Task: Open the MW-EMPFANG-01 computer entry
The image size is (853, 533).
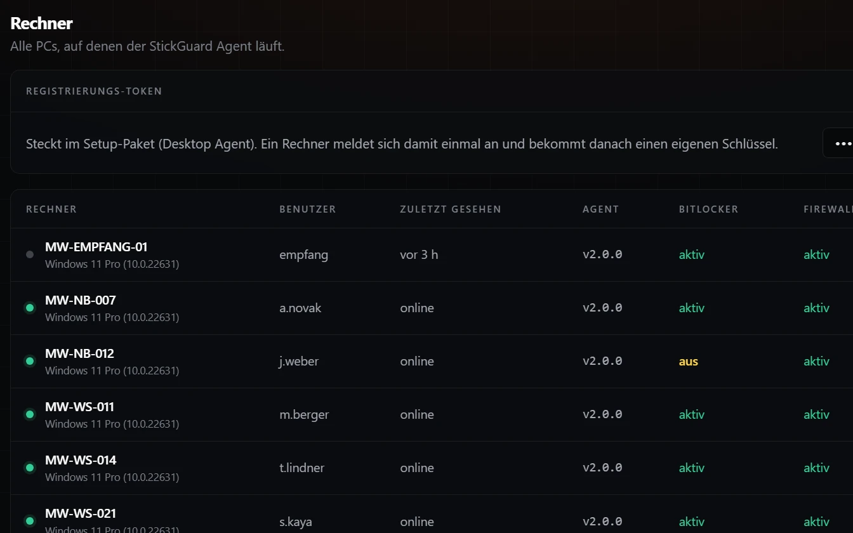Action: 96,247
